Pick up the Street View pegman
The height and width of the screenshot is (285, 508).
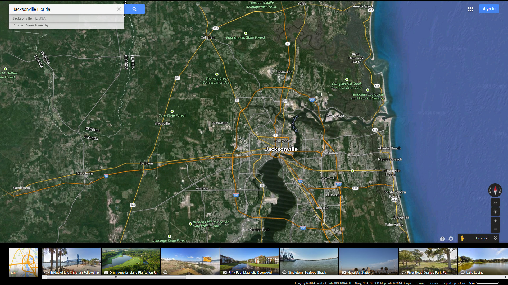[462, 238]
